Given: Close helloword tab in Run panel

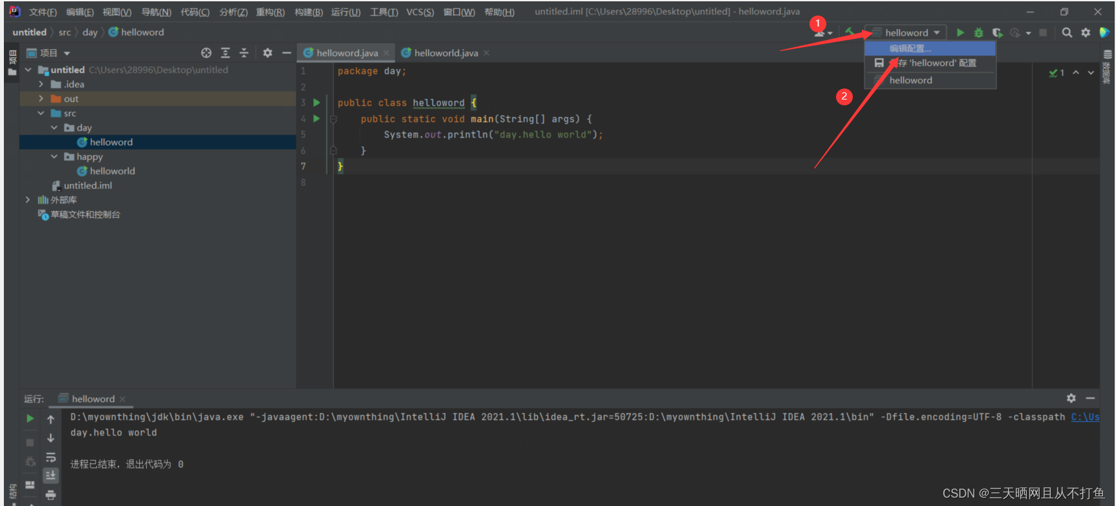Looking at the screenshot, I should pyautogui.click(x=122, y=399).
